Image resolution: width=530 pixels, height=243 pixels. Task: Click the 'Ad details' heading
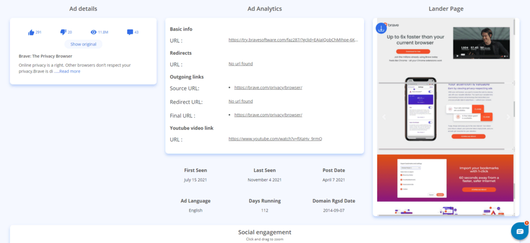[x=83, y=9]
